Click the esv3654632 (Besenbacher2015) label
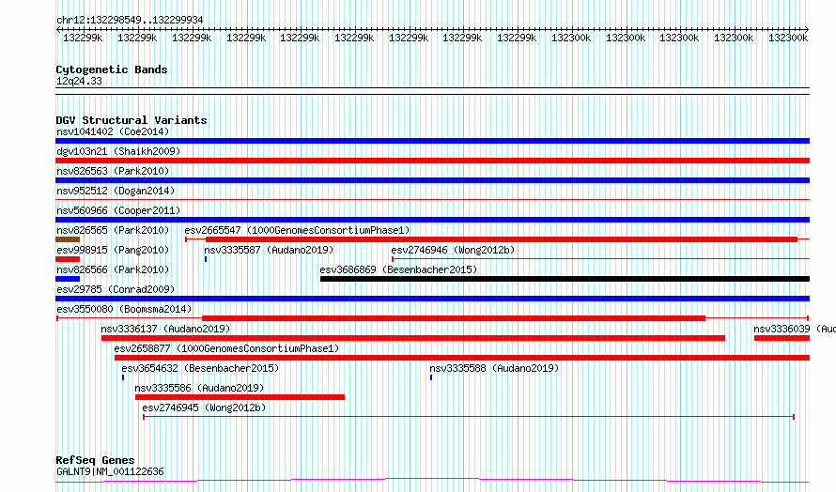This screenshot has height=492, width=836. pos(200,368)
